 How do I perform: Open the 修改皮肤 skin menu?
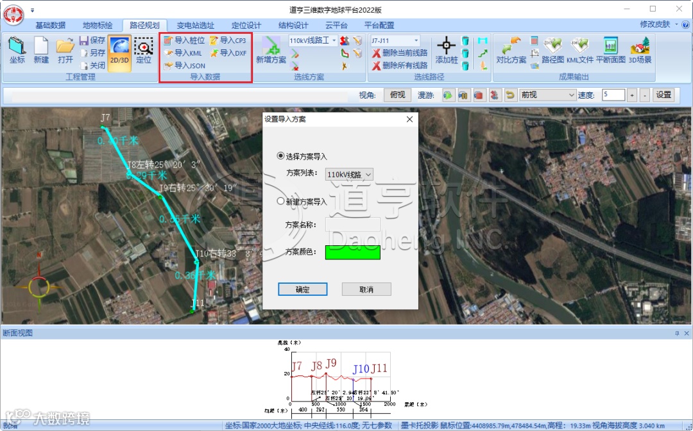658,24
